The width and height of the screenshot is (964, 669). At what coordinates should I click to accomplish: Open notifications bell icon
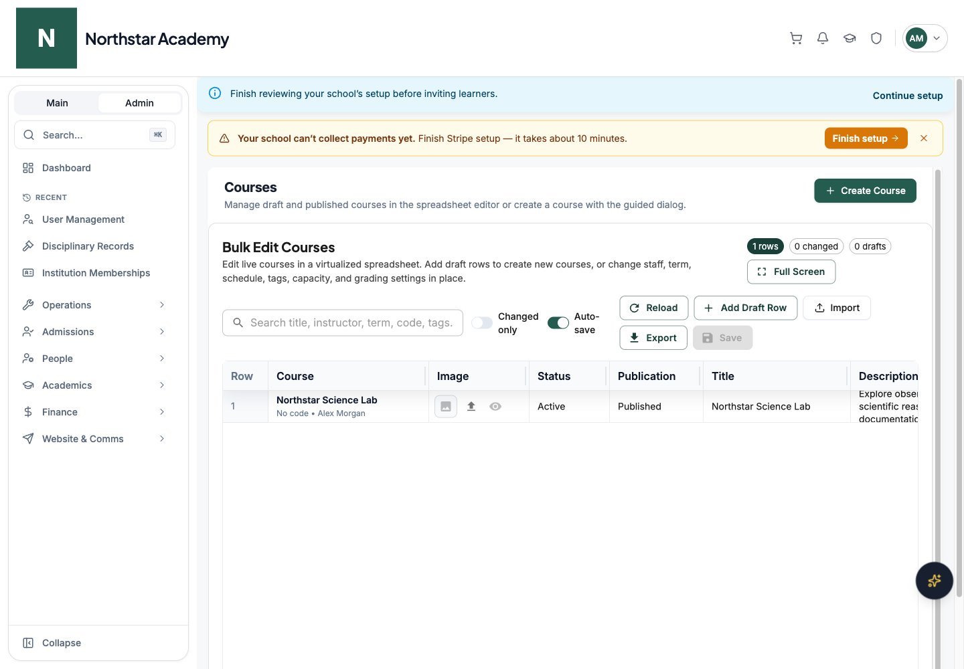pyautogui.click(x=823, y=38)
